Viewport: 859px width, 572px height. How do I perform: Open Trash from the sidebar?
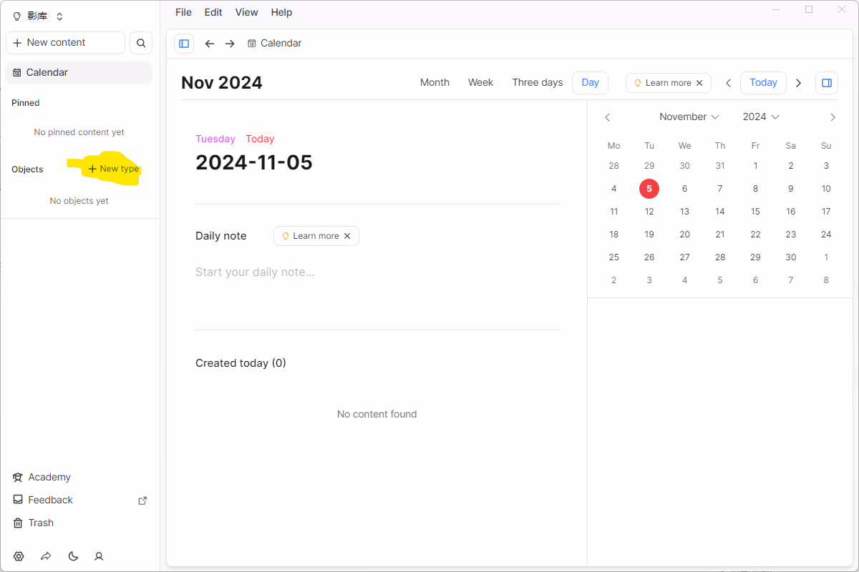pyautogui.click(x=41, y=523)
